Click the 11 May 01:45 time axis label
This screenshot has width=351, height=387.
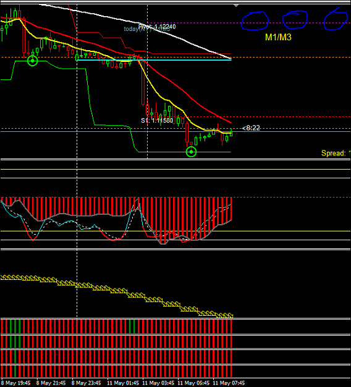[123, 383]
